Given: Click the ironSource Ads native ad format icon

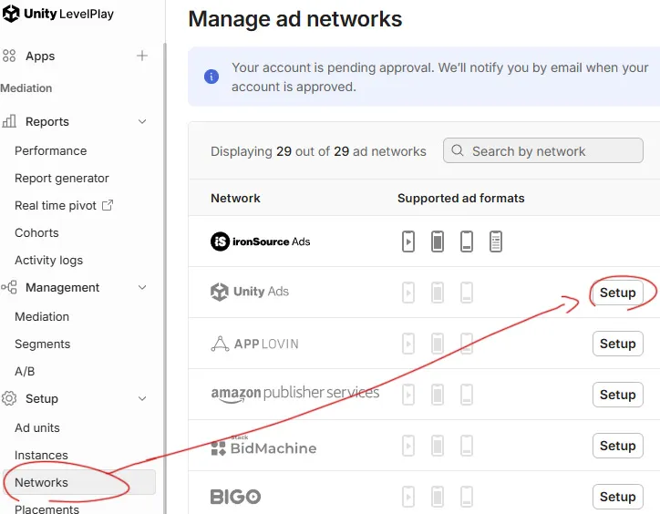Looking at the screenshot, I should point(496,242).
